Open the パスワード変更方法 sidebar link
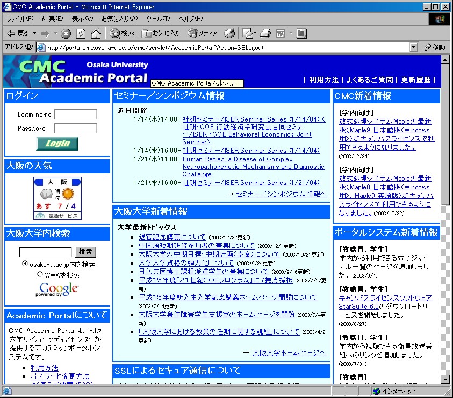This screenshot has height=398, width=453. pos(60,376)
